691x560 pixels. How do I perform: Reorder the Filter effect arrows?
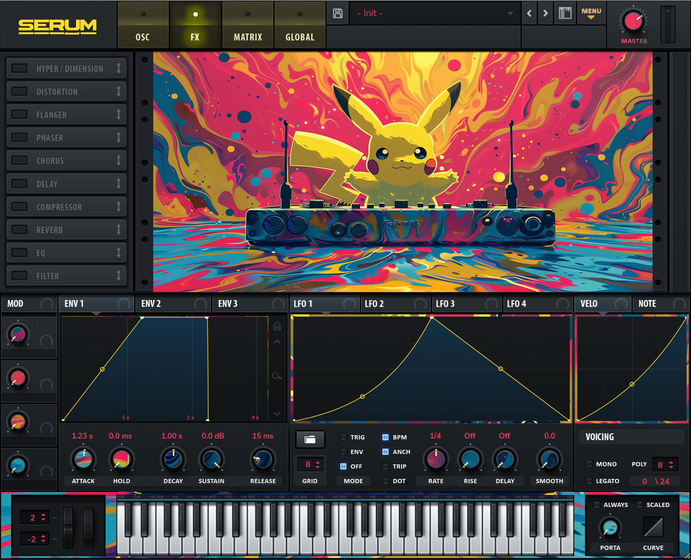click(119, 276)
